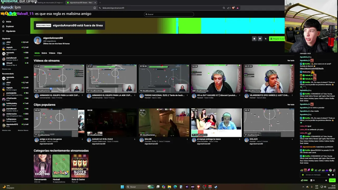This screenshot has width=338, height=190.
Task: Click the sparkle icon beside heart
Action: (x=266, y=39)
